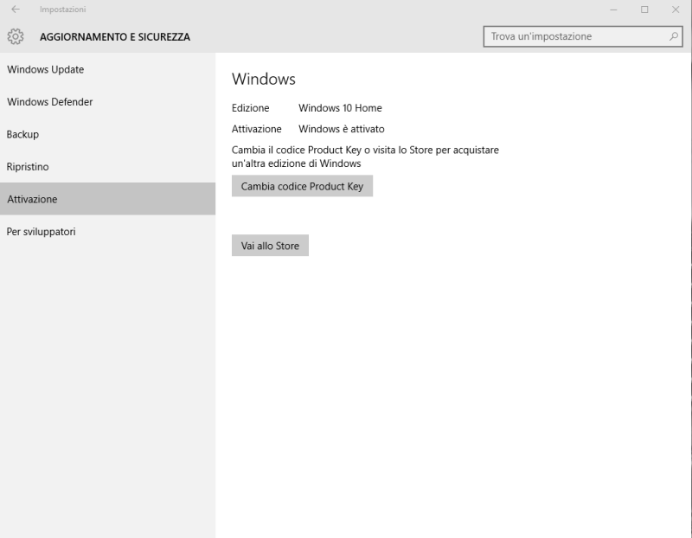This screenshot has width=692, height=538.
Task: Click the Windows section heading
Action: coord(264,79)
